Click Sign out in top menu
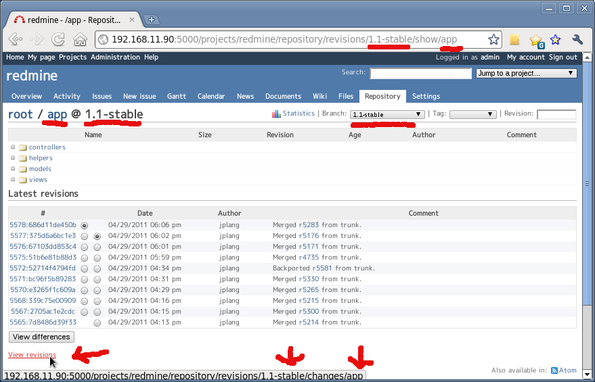 [x=563, y=57]
